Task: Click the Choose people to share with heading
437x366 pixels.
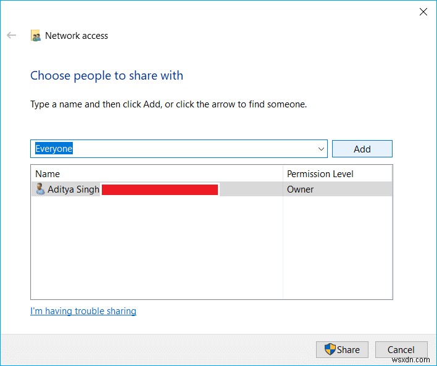Action: [x=107, y=75]
